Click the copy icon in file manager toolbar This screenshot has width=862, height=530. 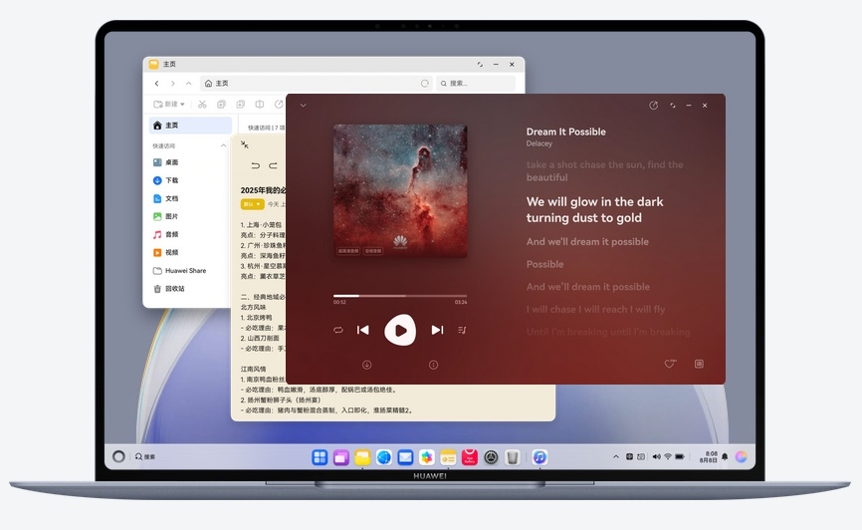(x=221, y=104)
